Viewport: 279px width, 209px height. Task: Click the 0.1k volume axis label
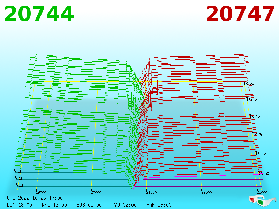pyautogui.click(x=20, y=185)
